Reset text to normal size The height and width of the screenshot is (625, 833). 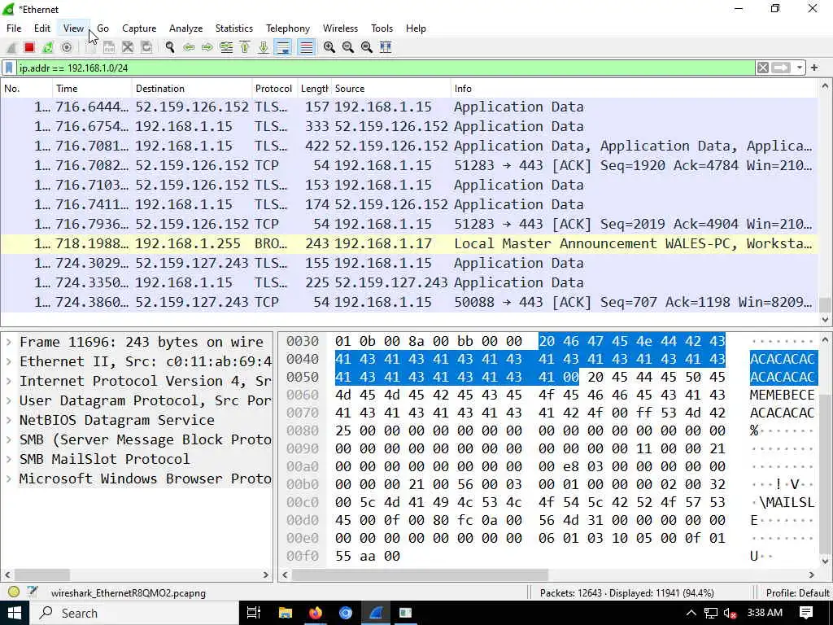click(367, 47)
